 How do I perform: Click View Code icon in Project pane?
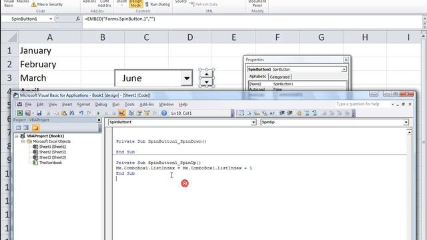click(x=18, y=127)
